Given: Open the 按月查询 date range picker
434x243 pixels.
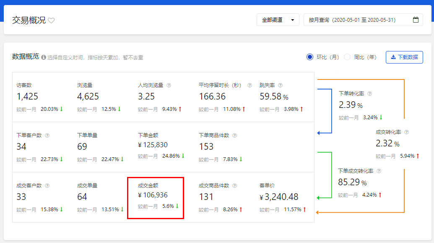Looking at the screenshot, I should pyautogui.click(x=363, y=20).
